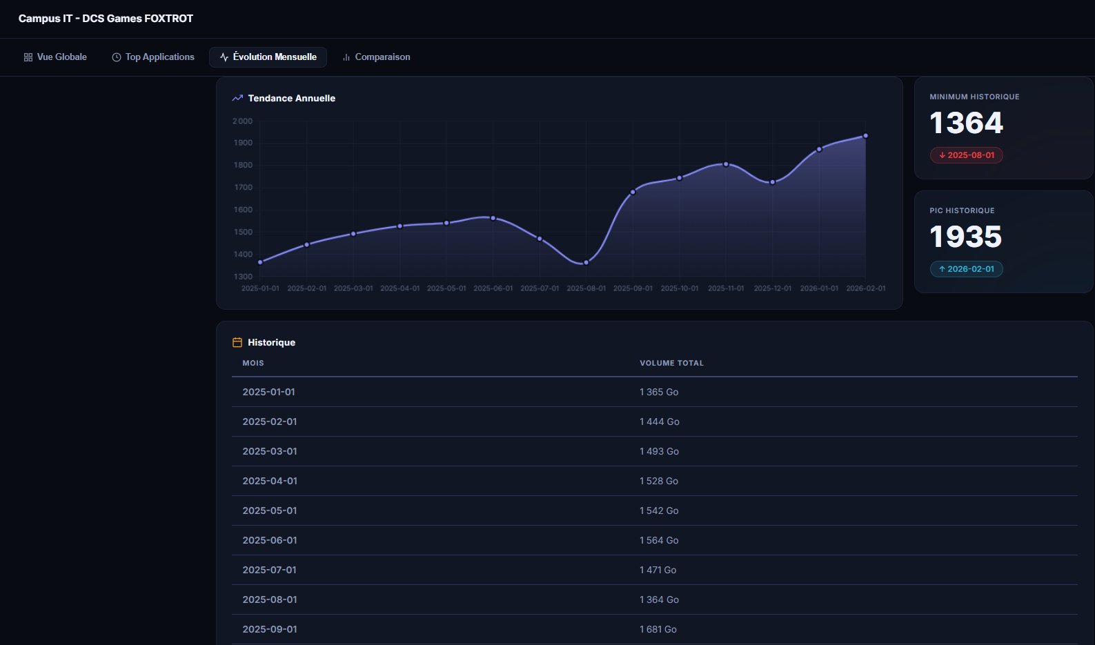Screen dimensions: 1095x645
Task: Click the 2026-02-01 peak badge
Action: [x=967, y=269]
